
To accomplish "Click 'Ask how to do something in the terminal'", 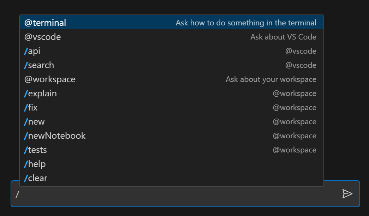I will (246, 22).
